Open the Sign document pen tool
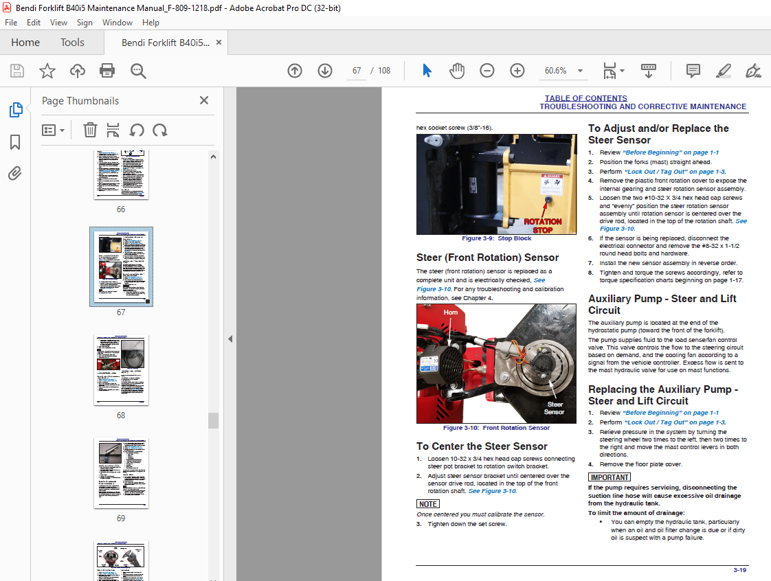771x581 pixels. (x=753, y=71)
